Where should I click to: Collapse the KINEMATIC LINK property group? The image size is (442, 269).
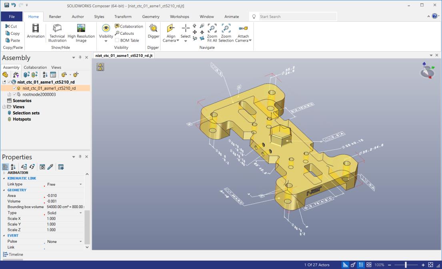pyautogui.click(x=4, y=179)
